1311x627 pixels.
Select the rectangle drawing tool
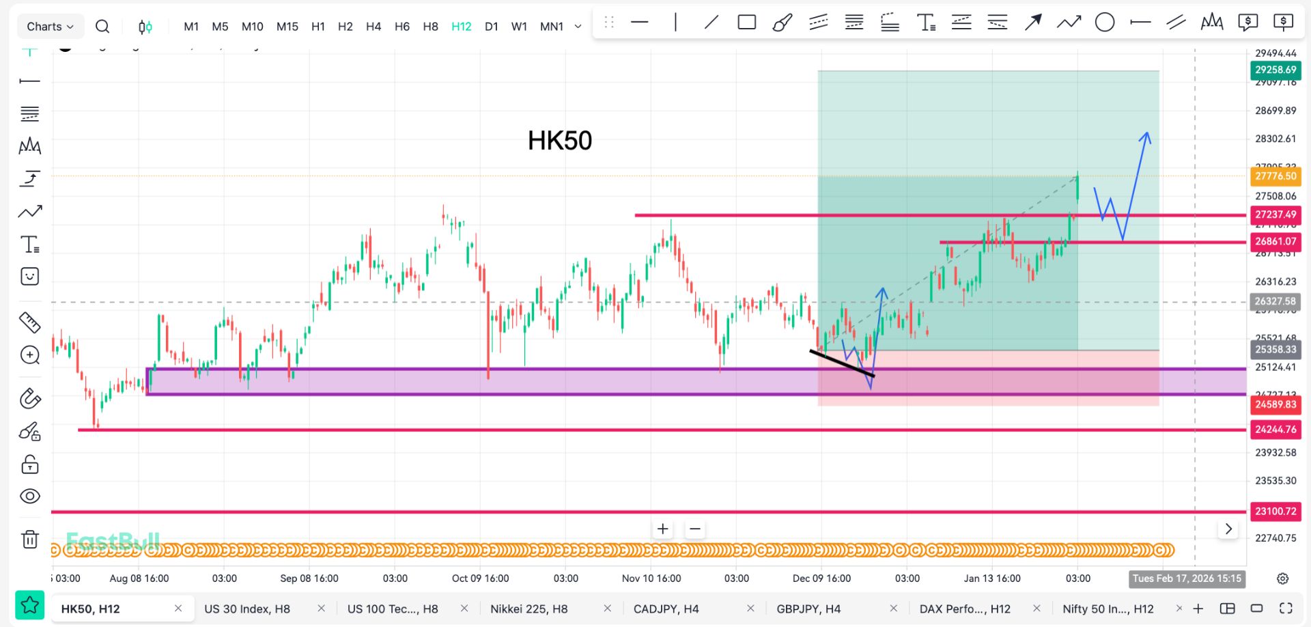(x=746, y=23)
